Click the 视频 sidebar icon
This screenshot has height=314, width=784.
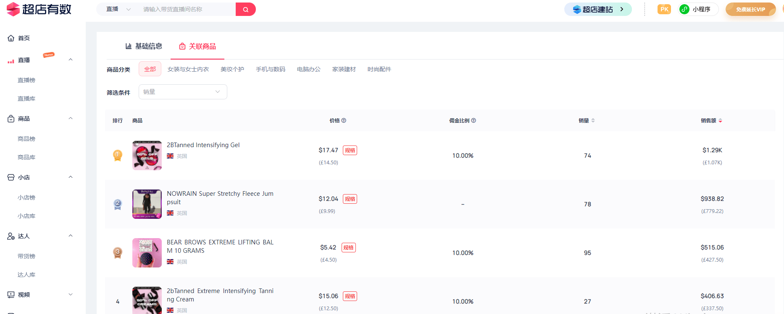[11, 295]
